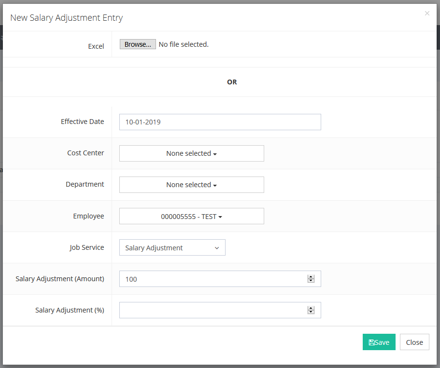
Task: Expand the Department 'None selected' dropdown
Action: coord(191,185)
